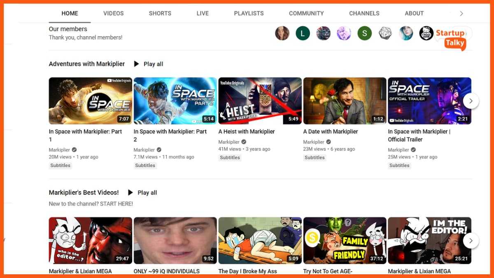
Task: Select the dice member avatar
Action: pos(385,33)
